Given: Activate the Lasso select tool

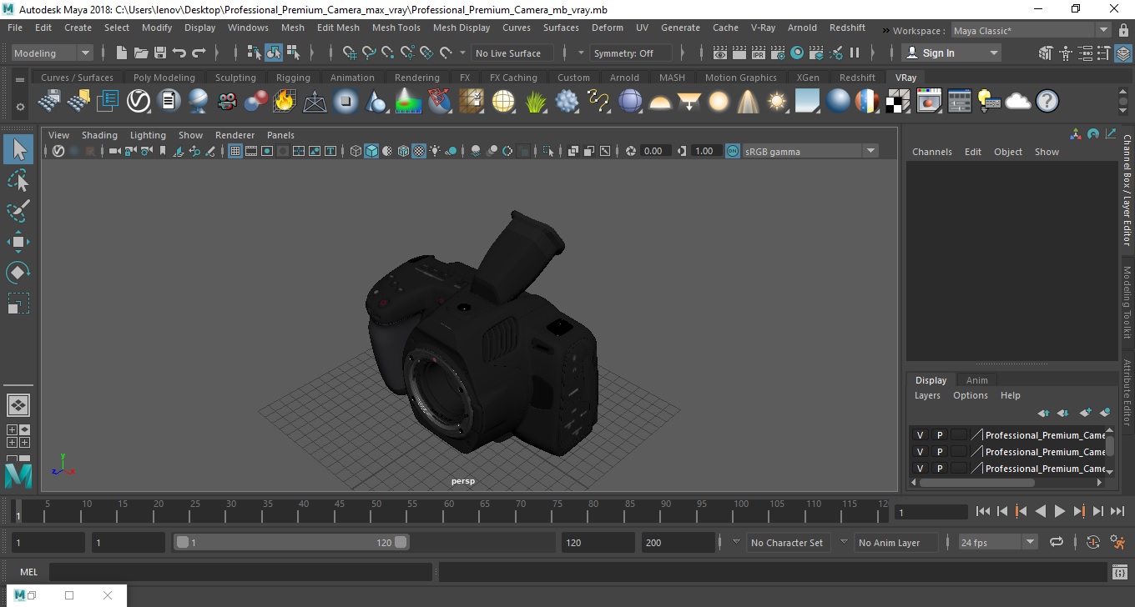Looking at the screenshot, I should (18, 180).
